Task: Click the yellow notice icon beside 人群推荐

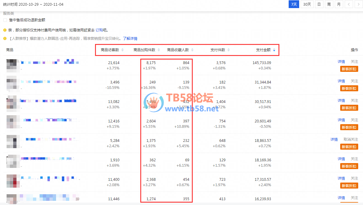Action: [5, 39]
